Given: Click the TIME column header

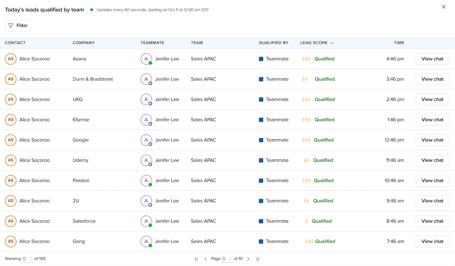Looking at the screenshot, I should [399, 43].
